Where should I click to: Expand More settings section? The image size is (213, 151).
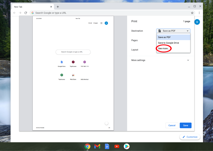[x=188, y=60]
